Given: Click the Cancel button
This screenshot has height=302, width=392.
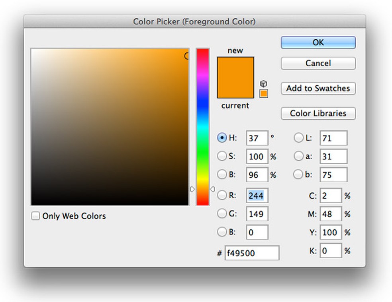Looking at the screenshot, I should click(x=318, y=63).
